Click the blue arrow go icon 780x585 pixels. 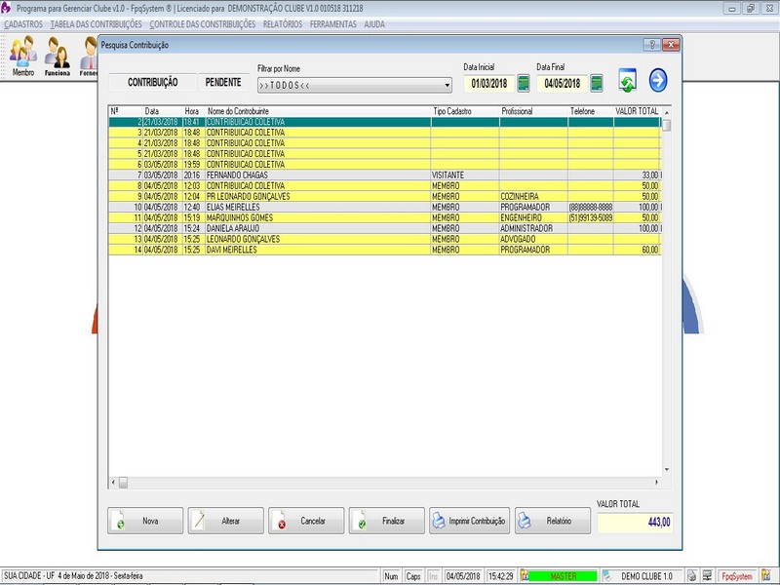[x=657, y=80]
